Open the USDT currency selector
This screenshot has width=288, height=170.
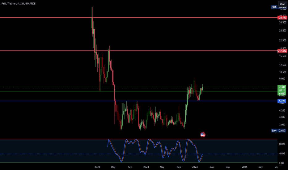click(x=282, y=4)
